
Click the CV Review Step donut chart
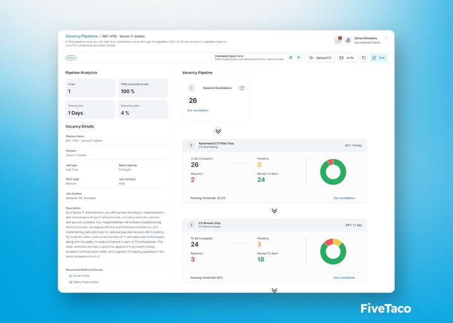[x=333, y=252]
